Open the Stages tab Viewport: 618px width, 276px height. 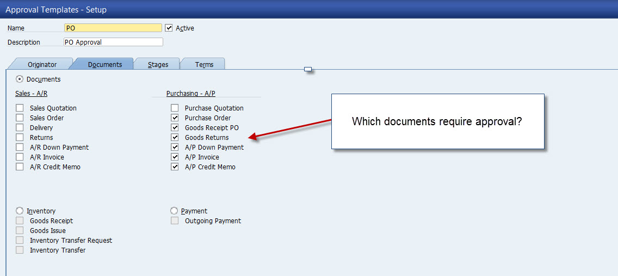(x=158, y=64)
